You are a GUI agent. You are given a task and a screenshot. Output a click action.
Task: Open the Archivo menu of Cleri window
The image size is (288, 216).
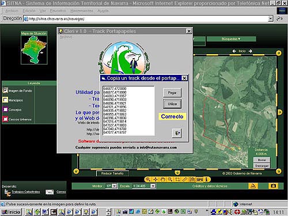click(66, 37)
